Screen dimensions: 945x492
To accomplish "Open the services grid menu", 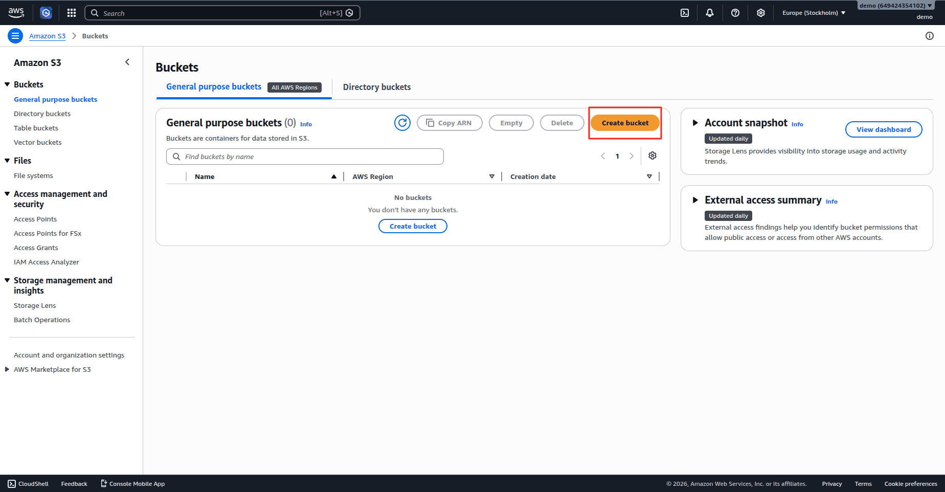I will pos(72,13).
